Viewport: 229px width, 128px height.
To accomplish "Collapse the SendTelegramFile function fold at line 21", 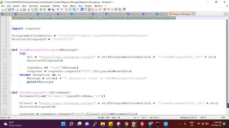I will 10,92.
